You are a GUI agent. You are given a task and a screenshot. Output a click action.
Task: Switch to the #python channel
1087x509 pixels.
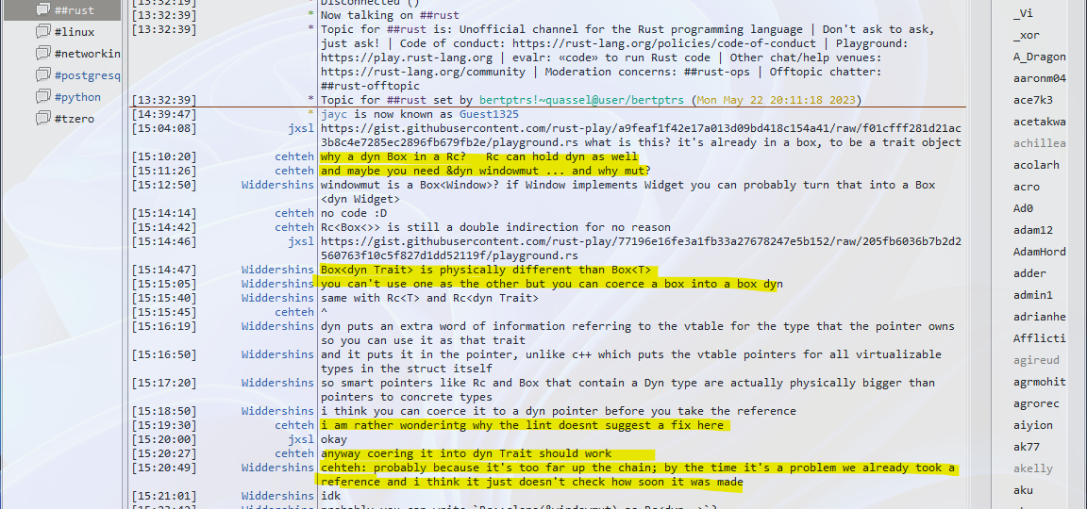tap(77, 97)
